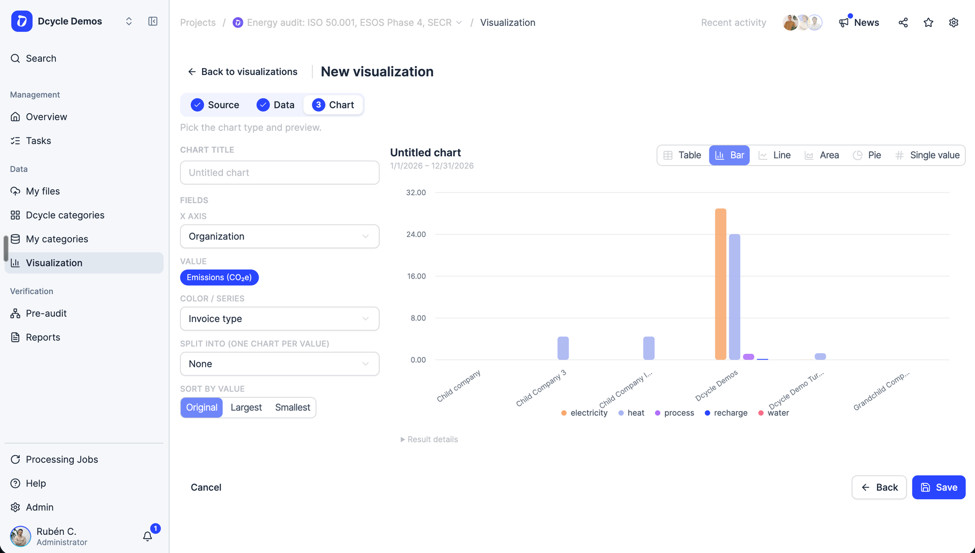Image resolution: width=975 pixels, height=553 pixels.
Task: Click the My files upload icon
Action: coord(15,191)
